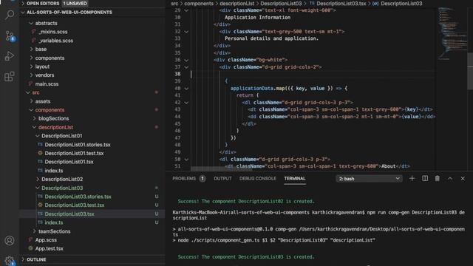Expand the DescriptionList02 folder
Viewport: 473px width, 266px height.
[x=62, y=179]
